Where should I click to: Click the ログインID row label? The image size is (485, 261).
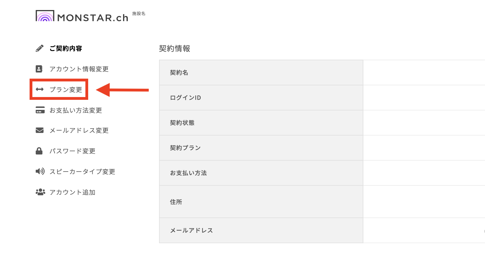185,98
